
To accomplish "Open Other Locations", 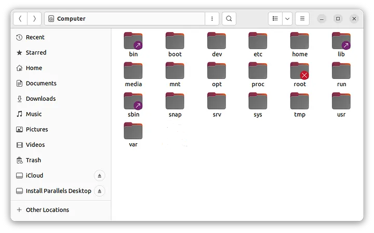I will tap(47, 210).
